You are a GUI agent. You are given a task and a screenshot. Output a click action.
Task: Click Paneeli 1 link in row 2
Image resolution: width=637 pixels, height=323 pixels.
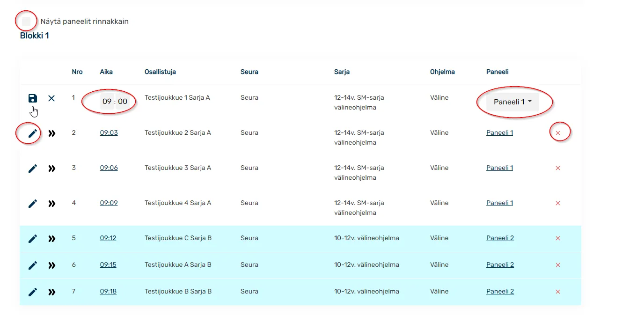coord(499,133)
